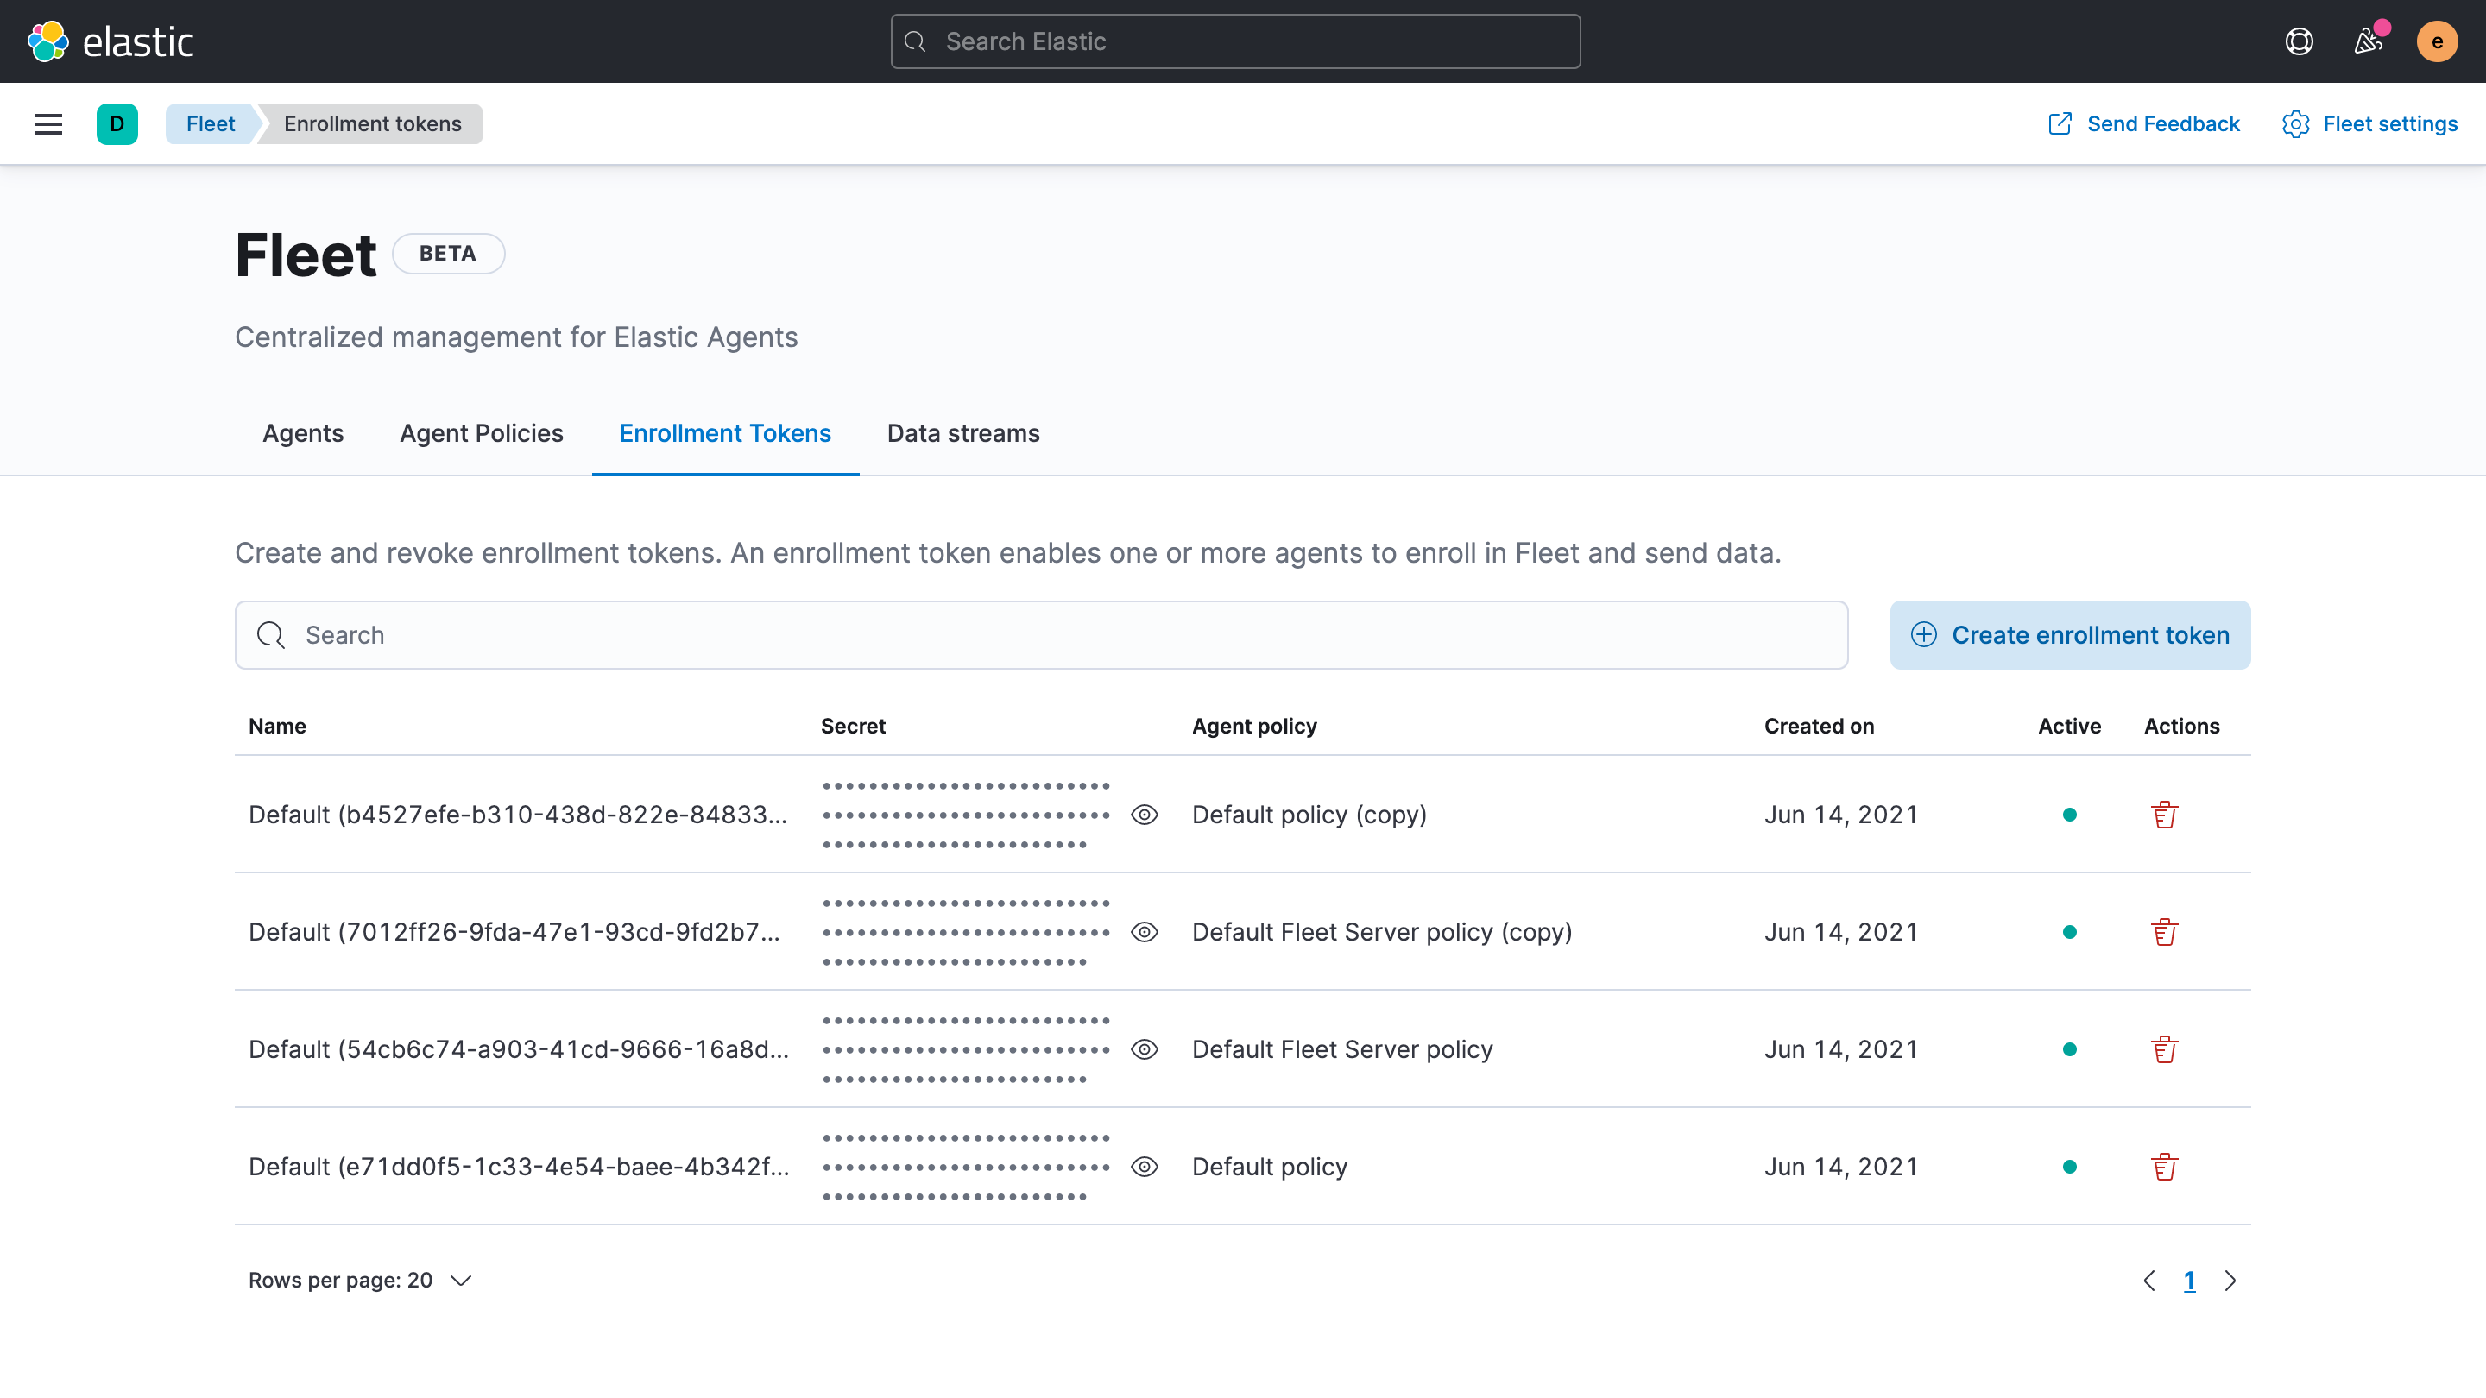Click the D space avatar
Screen dimensions: 2486x1398
(117, 123)
